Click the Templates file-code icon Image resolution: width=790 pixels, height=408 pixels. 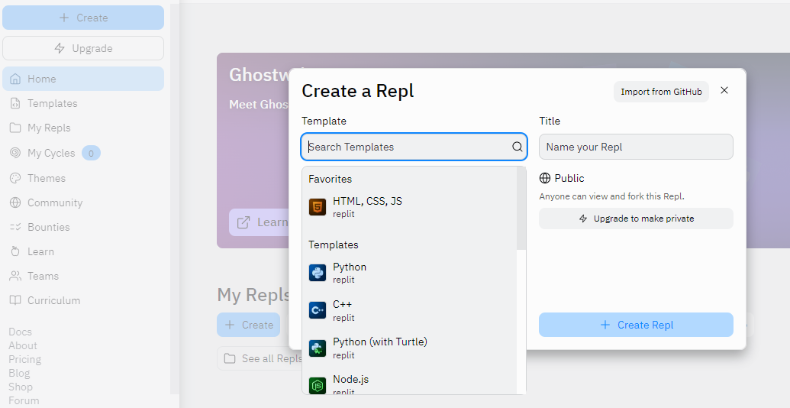click(15, 103)
